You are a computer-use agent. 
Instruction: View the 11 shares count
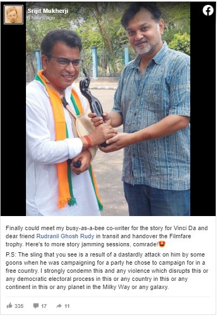pyautogui.click(x=67, y=306)
